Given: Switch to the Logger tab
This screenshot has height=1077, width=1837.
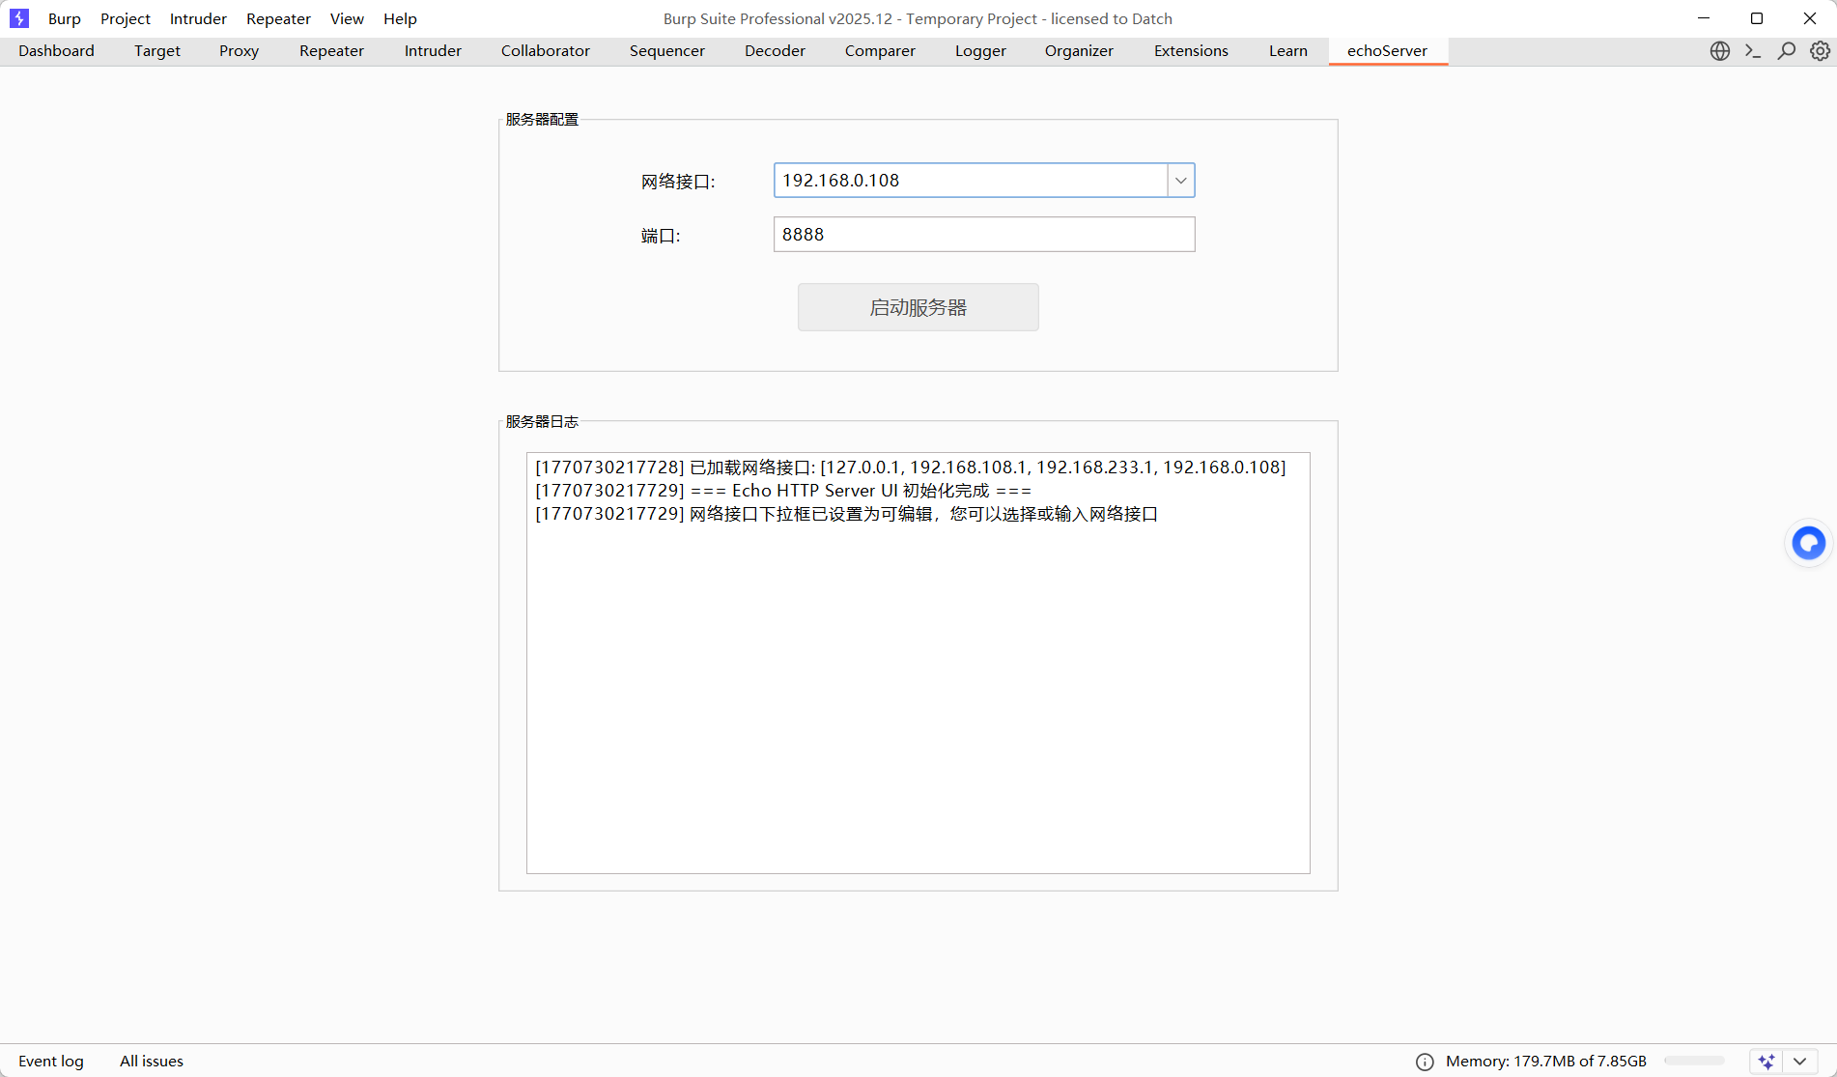Looking at the screenshot, I should [x=980, y=51].
